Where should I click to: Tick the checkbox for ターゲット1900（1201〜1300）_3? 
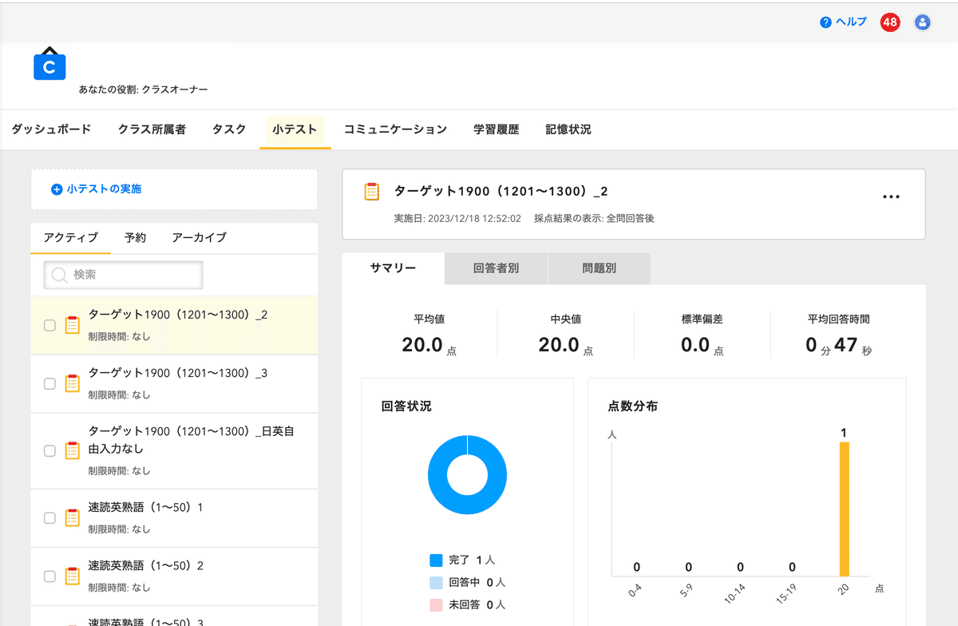pyautogui.click(x=49, y=384)
